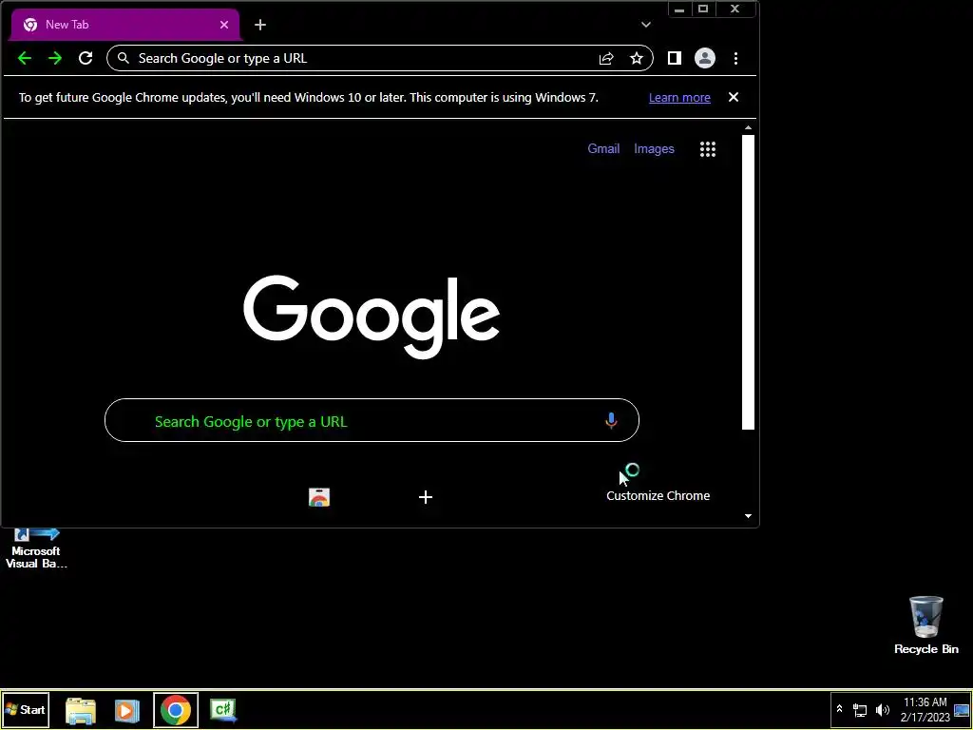
Task: Click the vertical scrollbar thumb
Action: [x=748, y=281]
